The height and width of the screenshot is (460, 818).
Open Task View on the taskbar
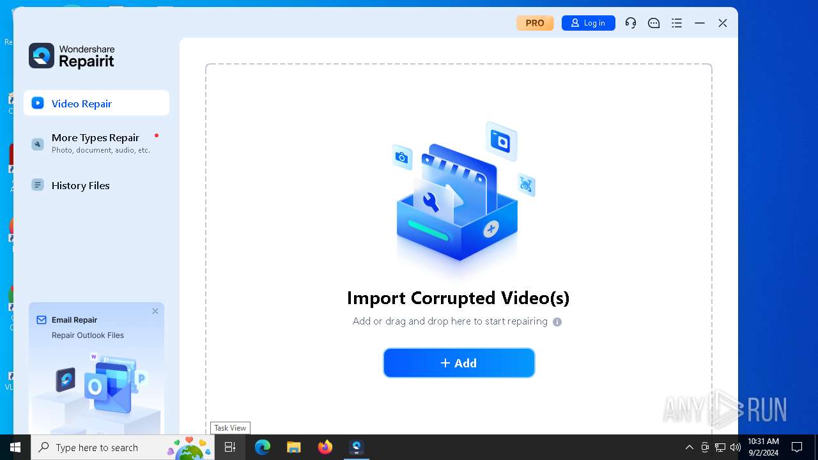[231, 447]
